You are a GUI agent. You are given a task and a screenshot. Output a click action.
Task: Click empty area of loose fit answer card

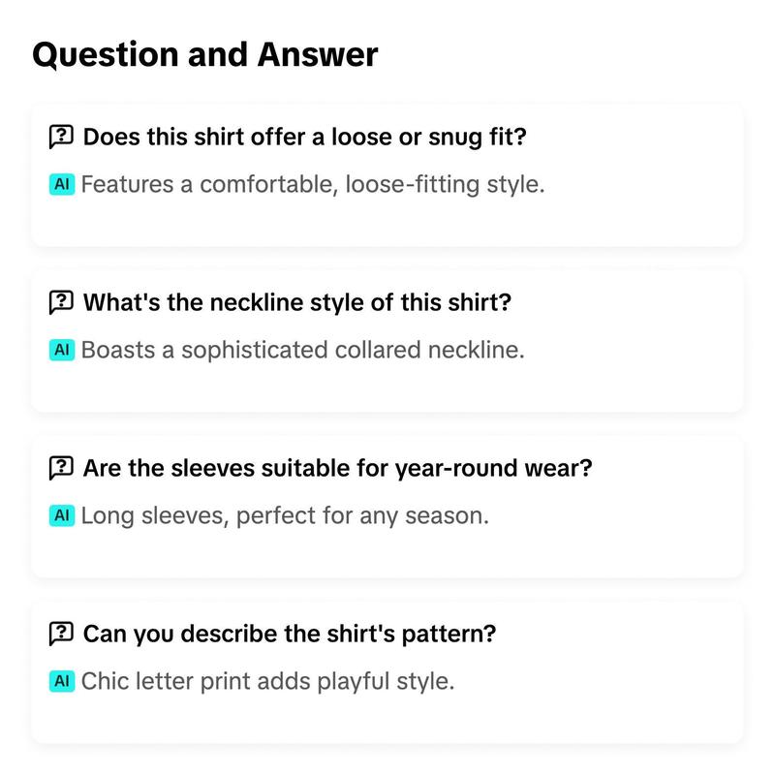[x=642, y=217]
